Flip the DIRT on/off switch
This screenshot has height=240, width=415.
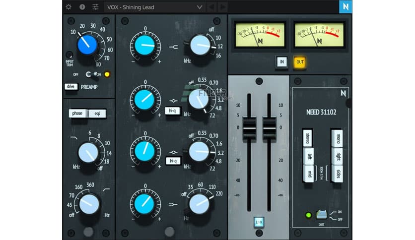tap(321, 214)
